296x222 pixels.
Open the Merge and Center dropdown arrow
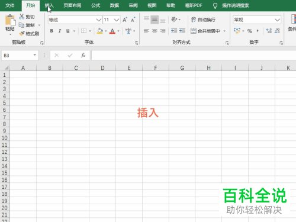point(224,31)
